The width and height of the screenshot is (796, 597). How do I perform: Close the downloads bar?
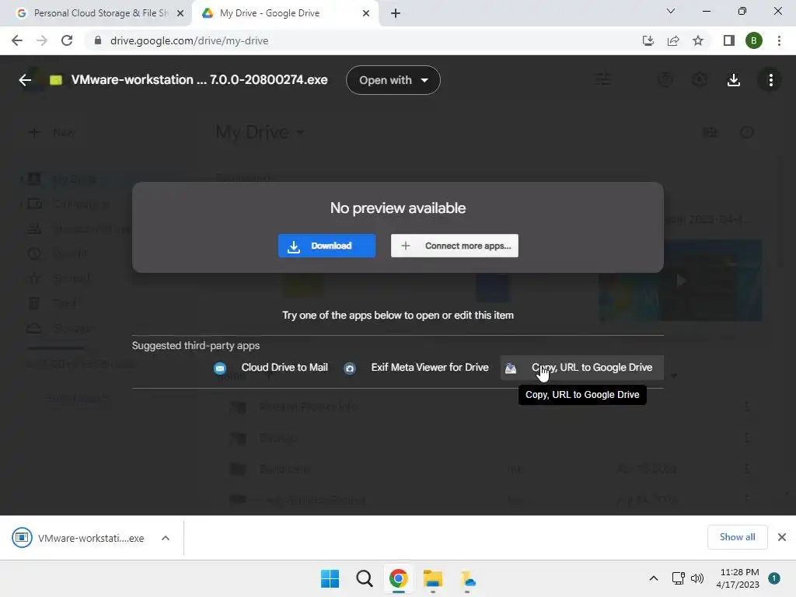tap(782, 537)
